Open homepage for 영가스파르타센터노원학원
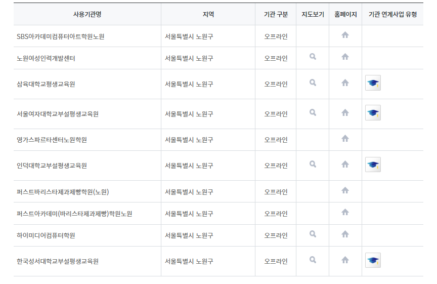Image resolution: width=437 pixels, height=284 pixels. coord(345,138)
